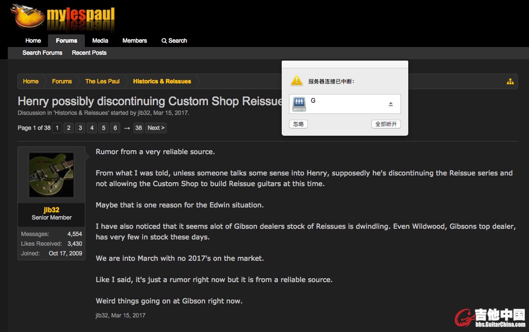The width and height of the screenshot is (529, 332).
Task: Click the yellow warning triangle icon
Action: (297, 80)
